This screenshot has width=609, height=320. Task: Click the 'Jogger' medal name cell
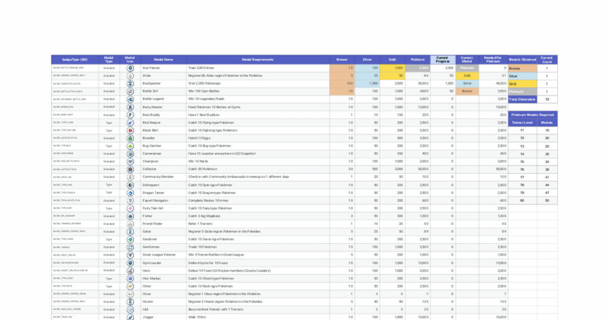pyautogui.click(x=163, y=317)
